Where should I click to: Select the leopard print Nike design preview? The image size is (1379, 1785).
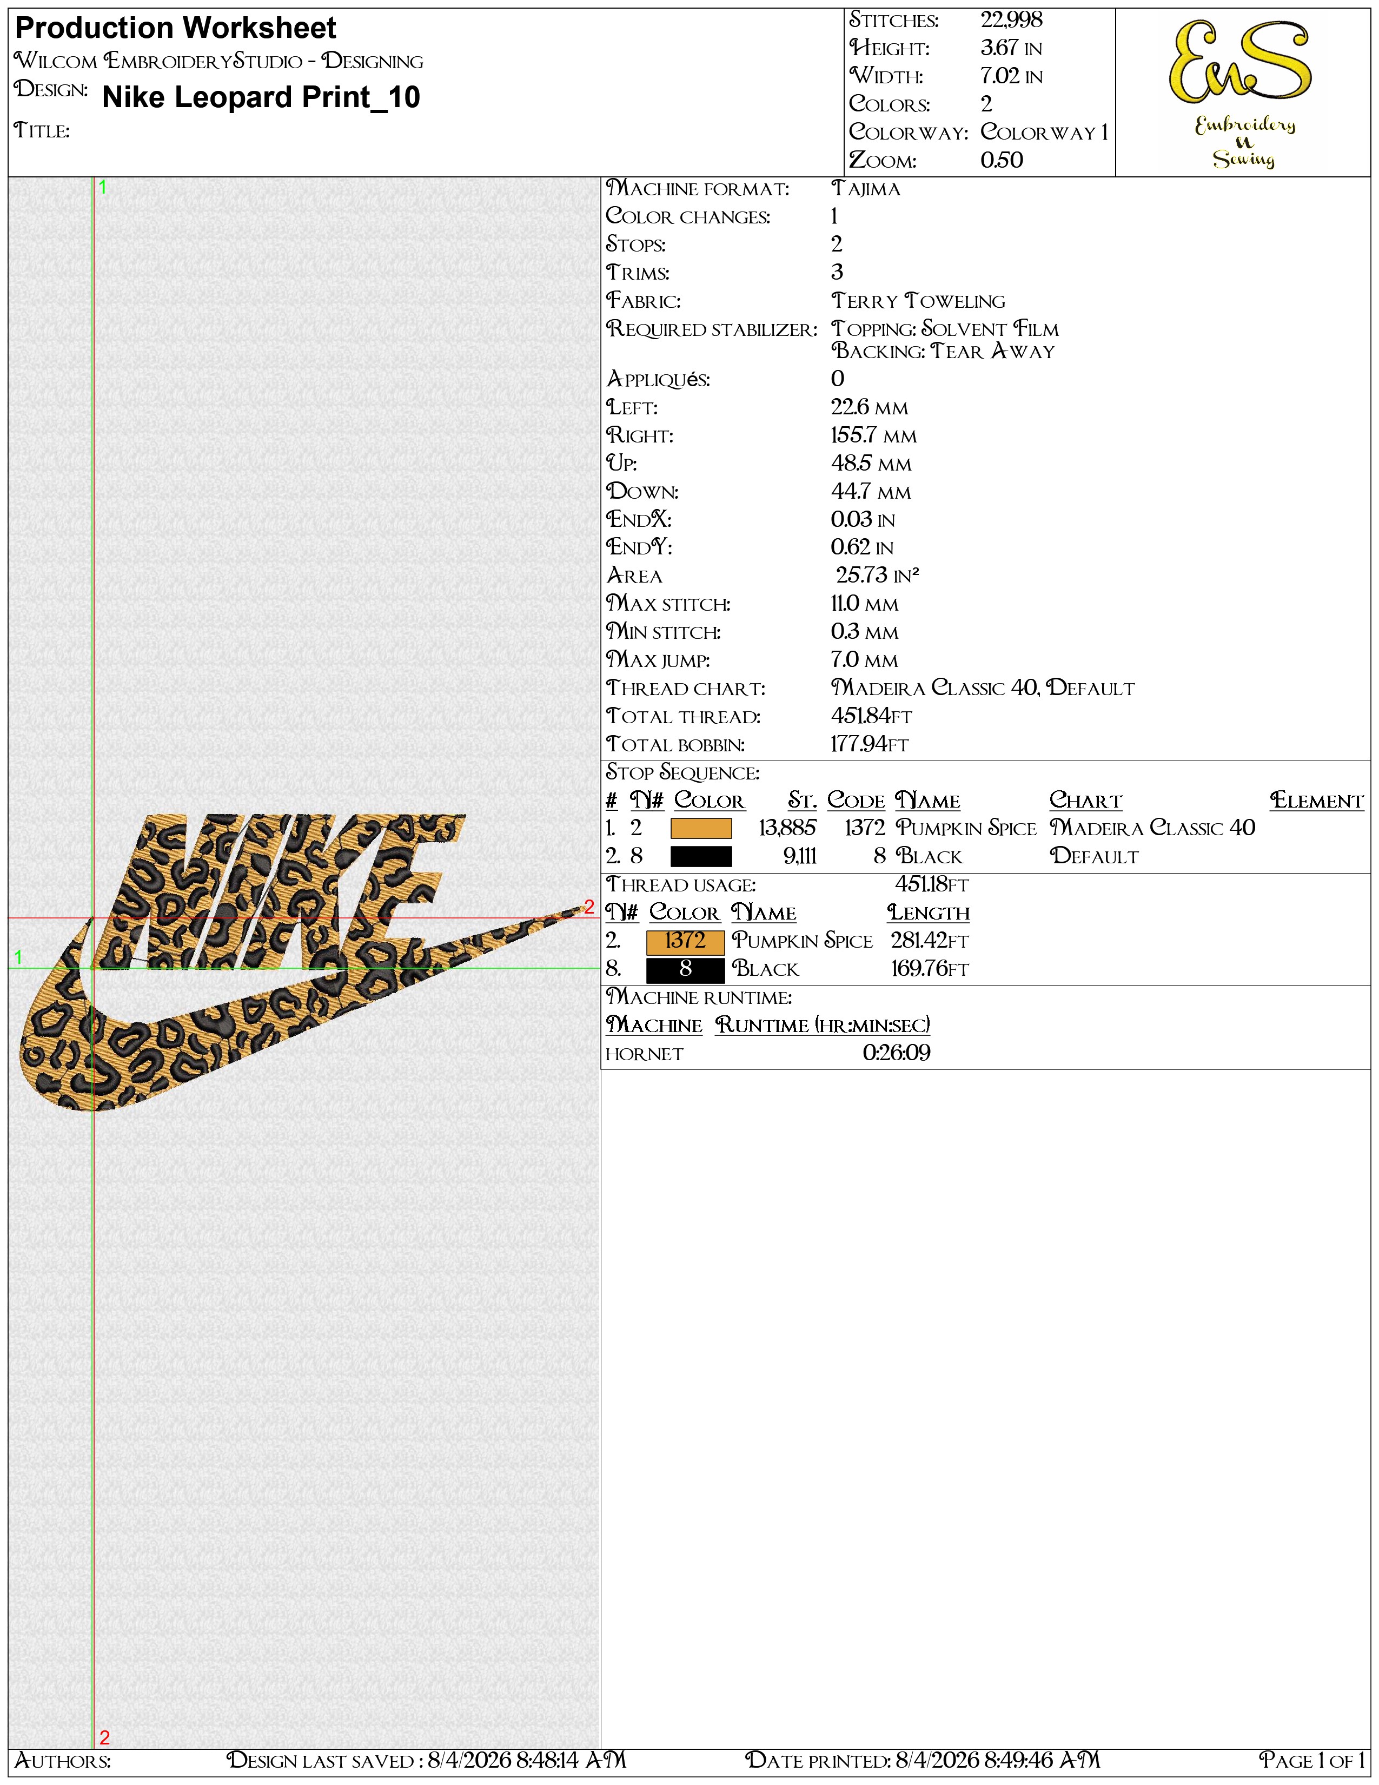[x=302, y=963]
